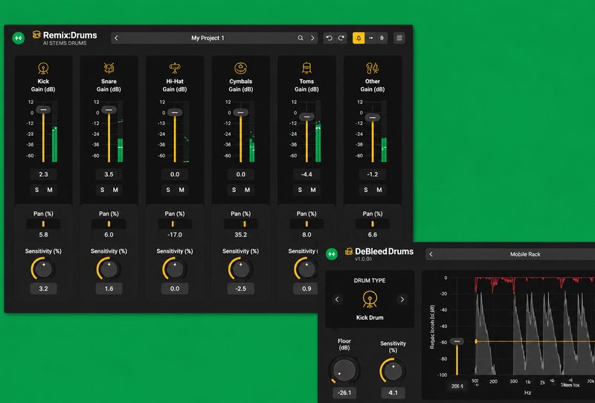Viewport: 595px width, 403px height.
Task: Solo the Other channel
Action: 366,190
